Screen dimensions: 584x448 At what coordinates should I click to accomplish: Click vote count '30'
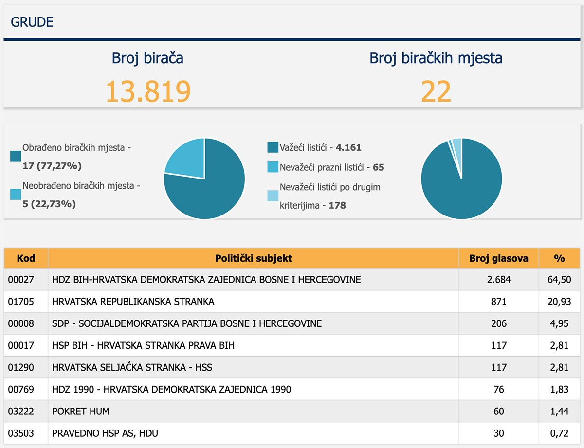click(499, 433)
